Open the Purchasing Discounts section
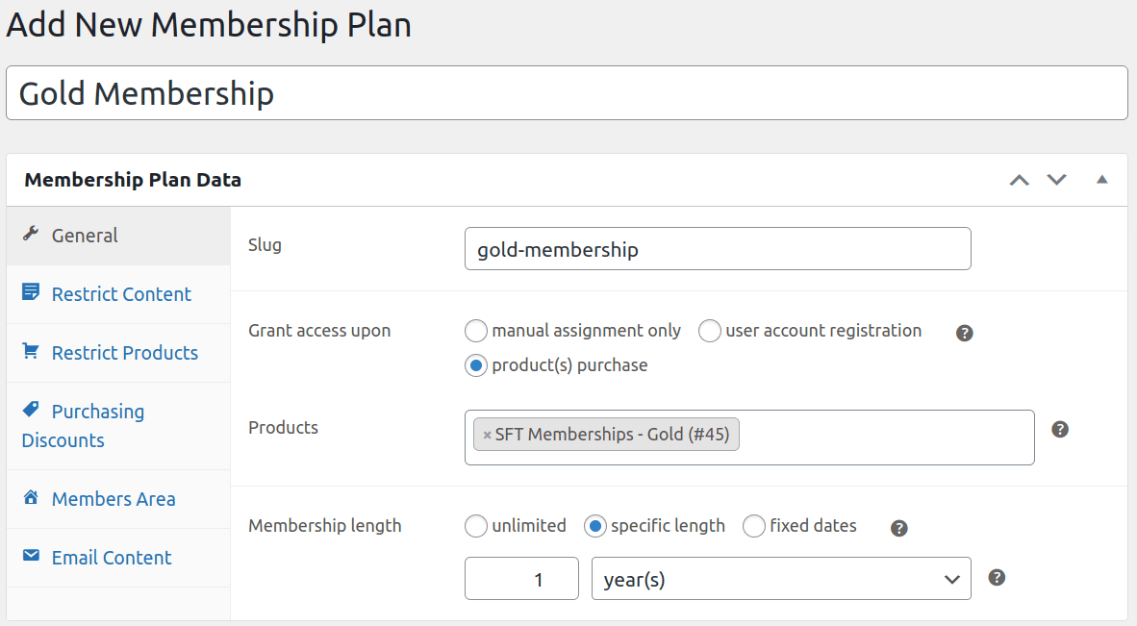This screenshot has height=626, width=1137. coord(97,425)
